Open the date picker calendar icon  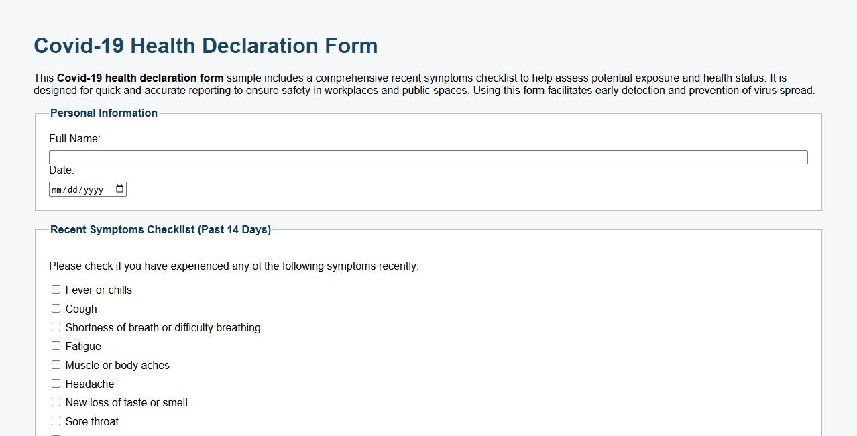(119, 188)
